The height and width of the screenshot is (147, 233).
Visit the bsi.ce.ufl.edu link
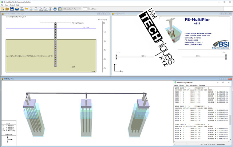(193, 44)
